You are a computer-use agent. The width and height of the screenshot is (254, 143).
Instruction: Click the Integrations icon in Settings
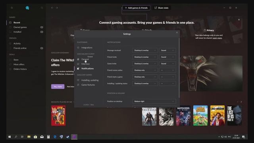(x=78, y=48)
